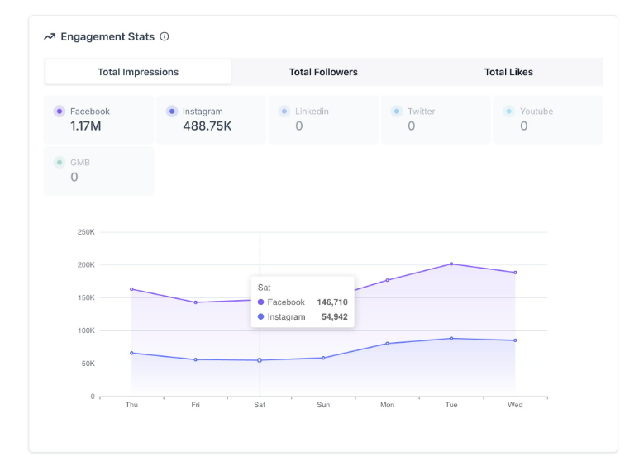Click the Instagram blue dot icon

(171, 112)
